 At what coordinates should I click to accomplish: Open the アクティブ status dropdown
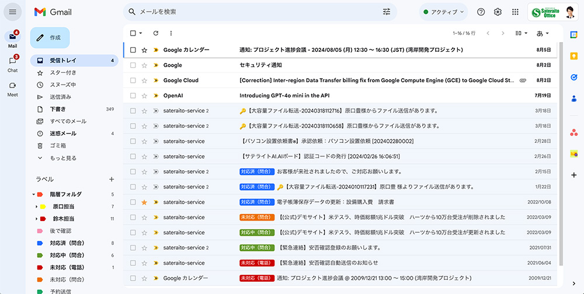tap(443, 12)
